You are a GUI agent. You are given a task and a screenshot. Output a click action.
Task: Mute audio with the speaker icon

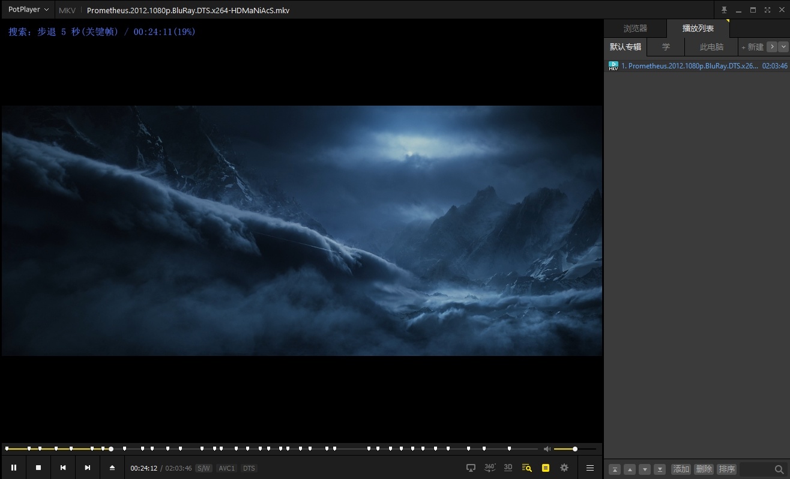tap(547, 449)
